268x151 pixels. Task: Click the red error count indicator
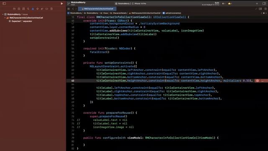(224, 3)
